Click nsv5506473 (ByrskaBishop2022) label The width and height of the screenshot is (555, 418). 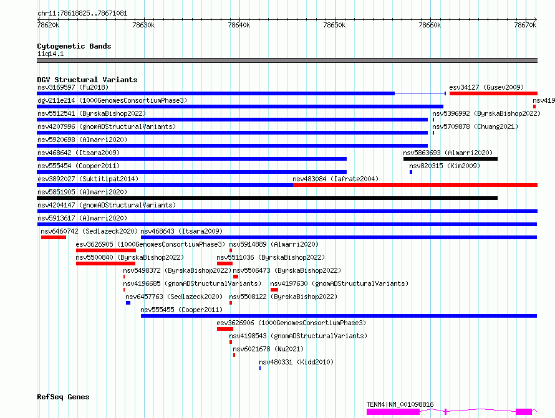point(287,270)
